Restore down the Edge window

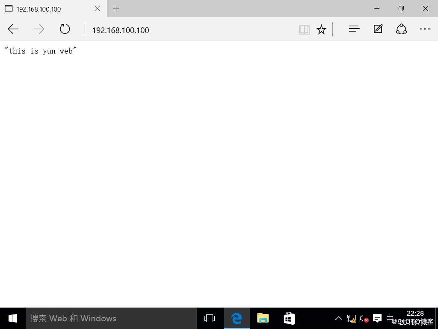click(x=401, y=9)
